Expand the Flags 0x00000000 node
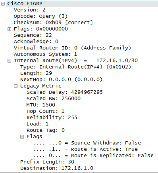 tap(9, 29)
